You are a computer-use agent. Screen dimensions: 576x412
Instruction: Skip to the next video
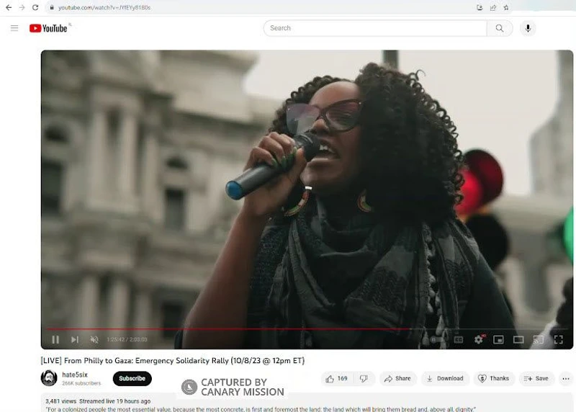pyautogui.click(x=75, y=339)
